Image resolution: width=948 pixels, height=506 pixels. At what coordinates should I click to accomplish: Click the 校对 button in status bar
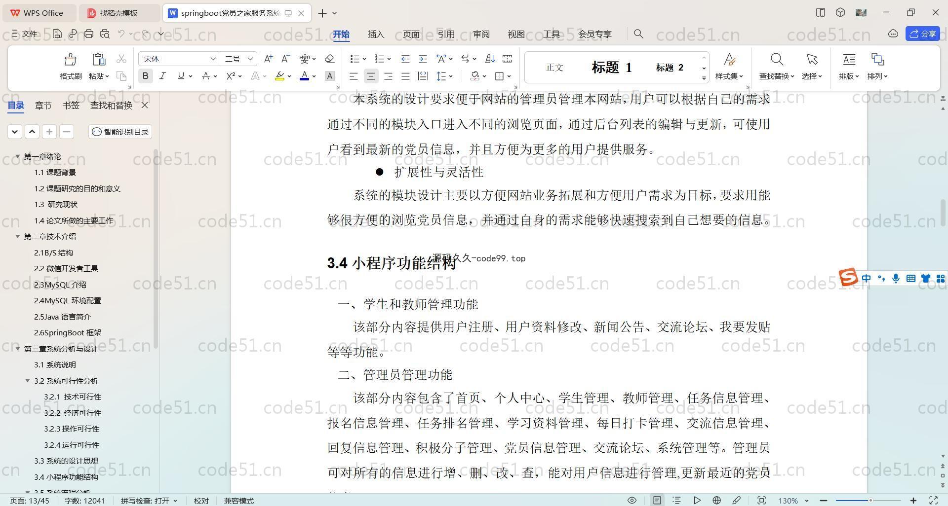click(201, 501)
